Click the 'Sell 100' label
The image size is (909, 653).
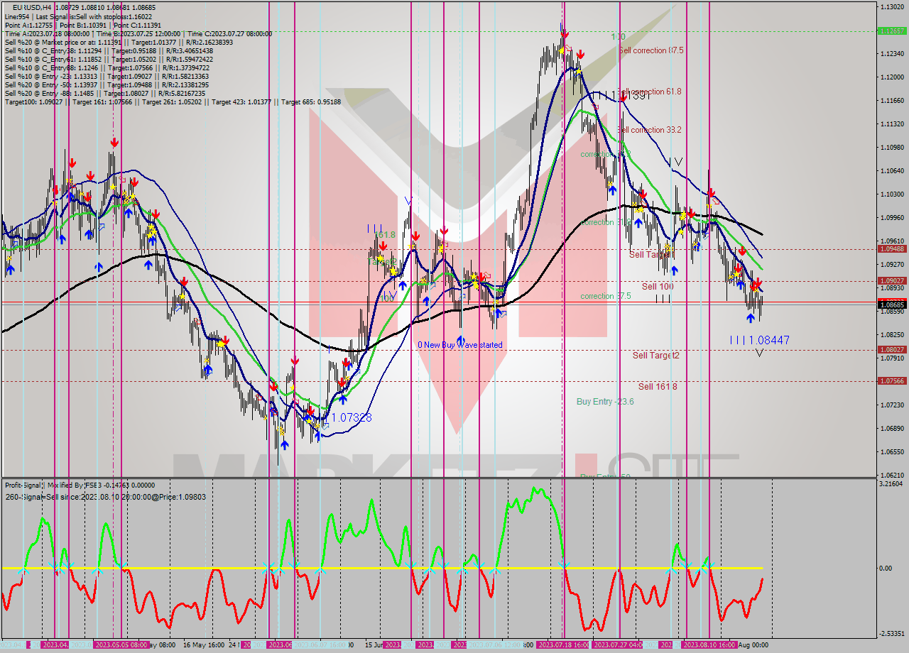point(658,286)
